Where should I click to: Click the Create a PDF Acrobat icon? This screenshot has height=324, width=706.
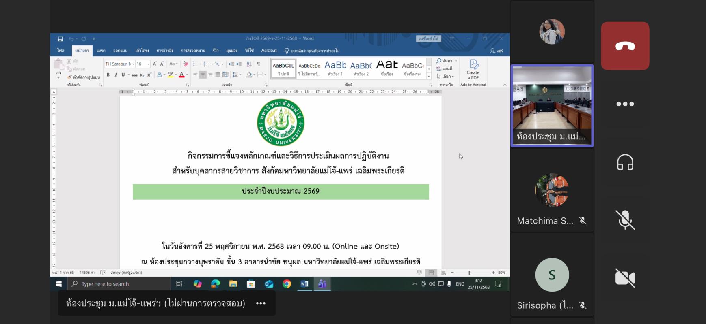(x=473, y=70)
